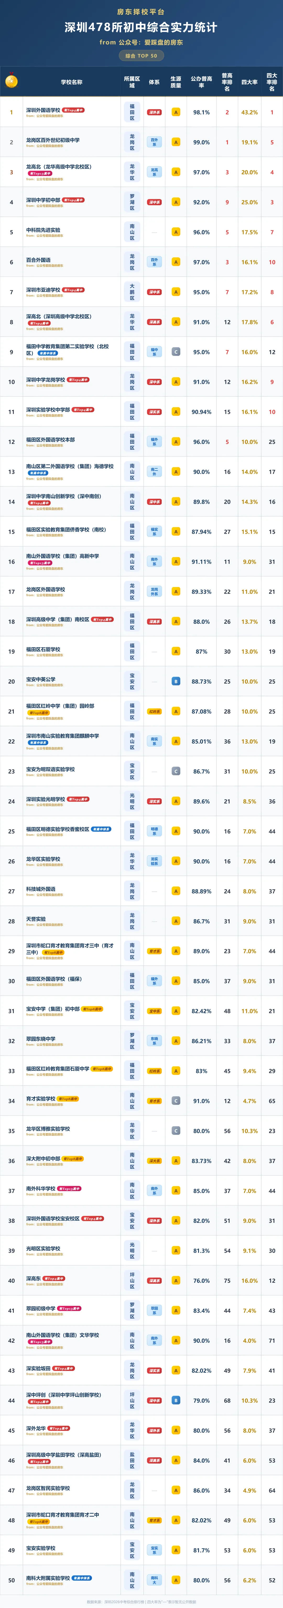Click the 大鹏区 cell in 深圳市亚迪学校 row

coord(132,292)
